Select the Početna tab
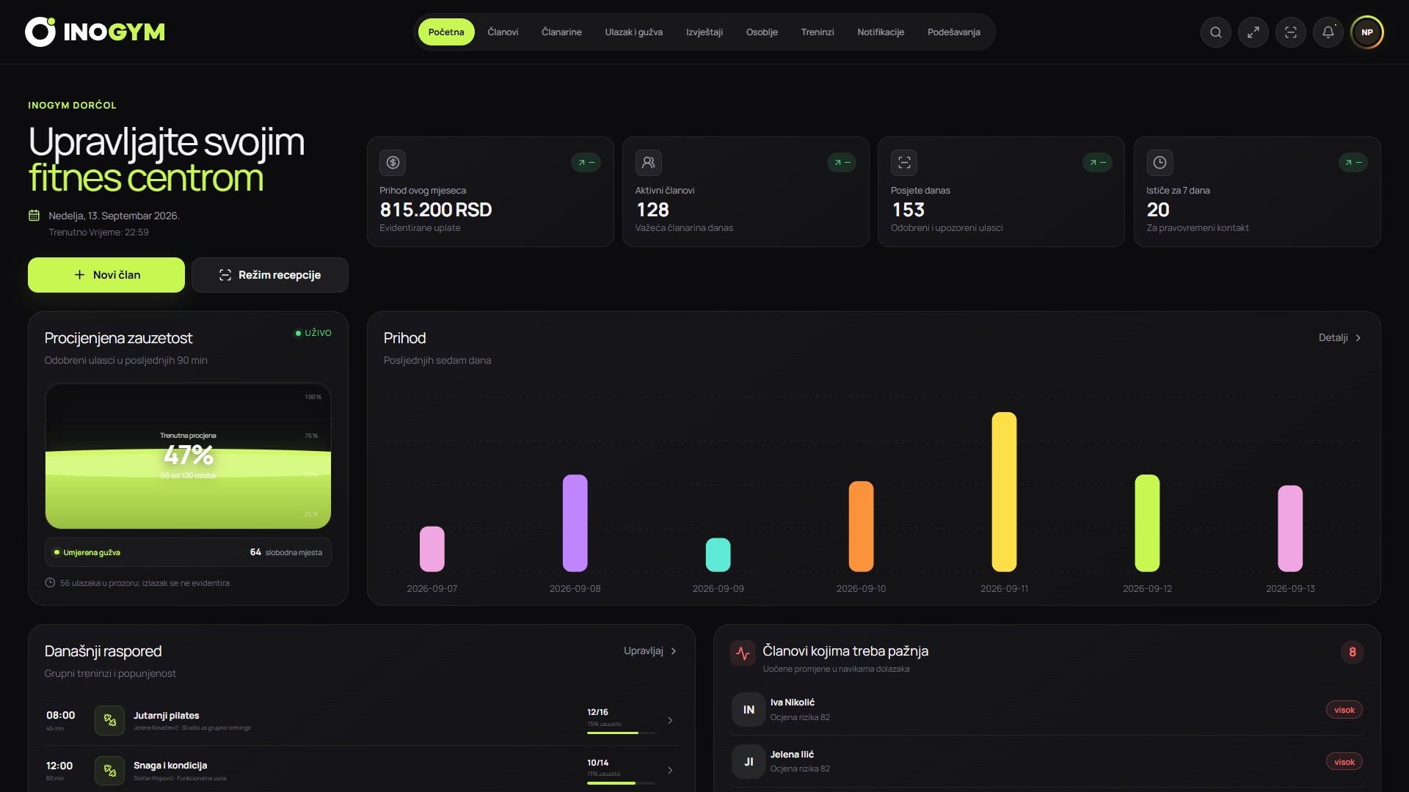The width and height of the screenshot is (1409, 792). click(x=446, y=32)
